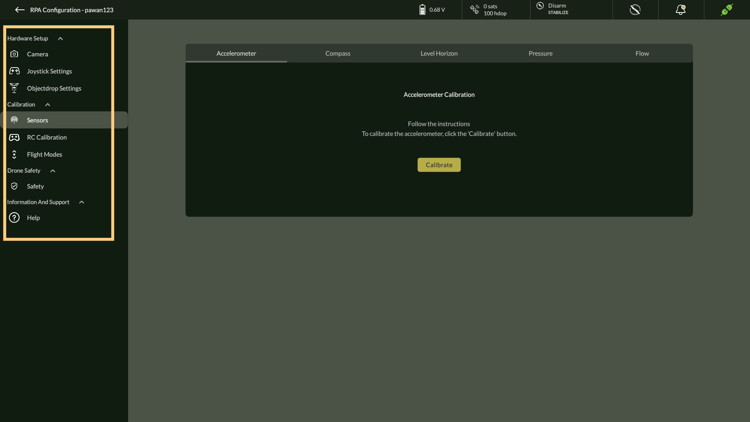Click the back arrow icon
750x422 pixels.
point(20,10)
